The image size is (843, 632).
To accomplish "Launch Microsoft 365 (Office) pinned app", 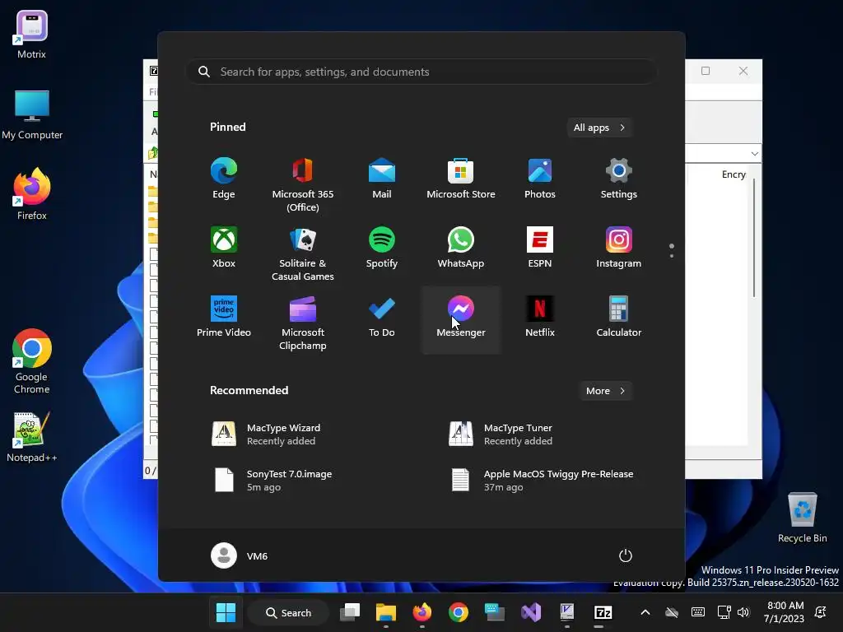I will coord(303,184).
